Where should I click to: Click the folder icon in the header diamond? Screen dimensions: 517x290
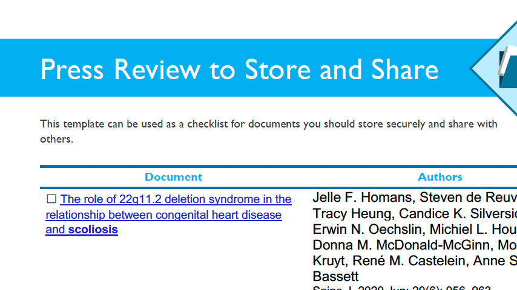point(507,69)
